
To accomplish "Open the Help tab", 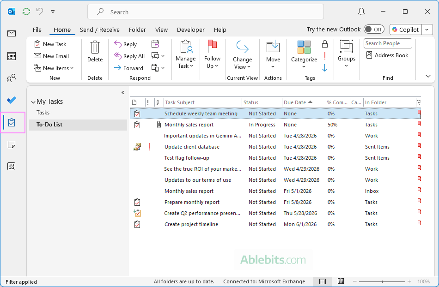I will click(x=220, y=30).
